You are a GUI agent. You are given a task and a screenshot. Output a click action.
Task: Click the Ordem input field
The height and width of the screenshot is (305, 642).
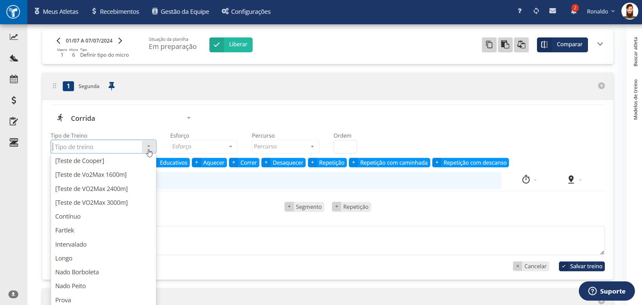(345, 147)
